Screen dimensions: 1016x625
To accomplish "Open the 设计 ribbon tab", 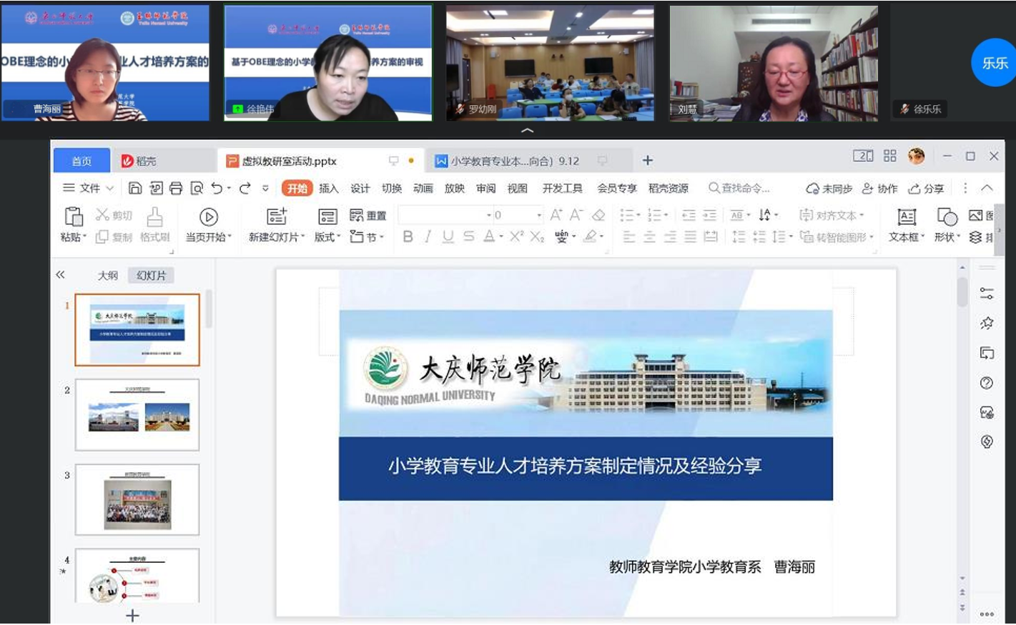I will [360, 189].
